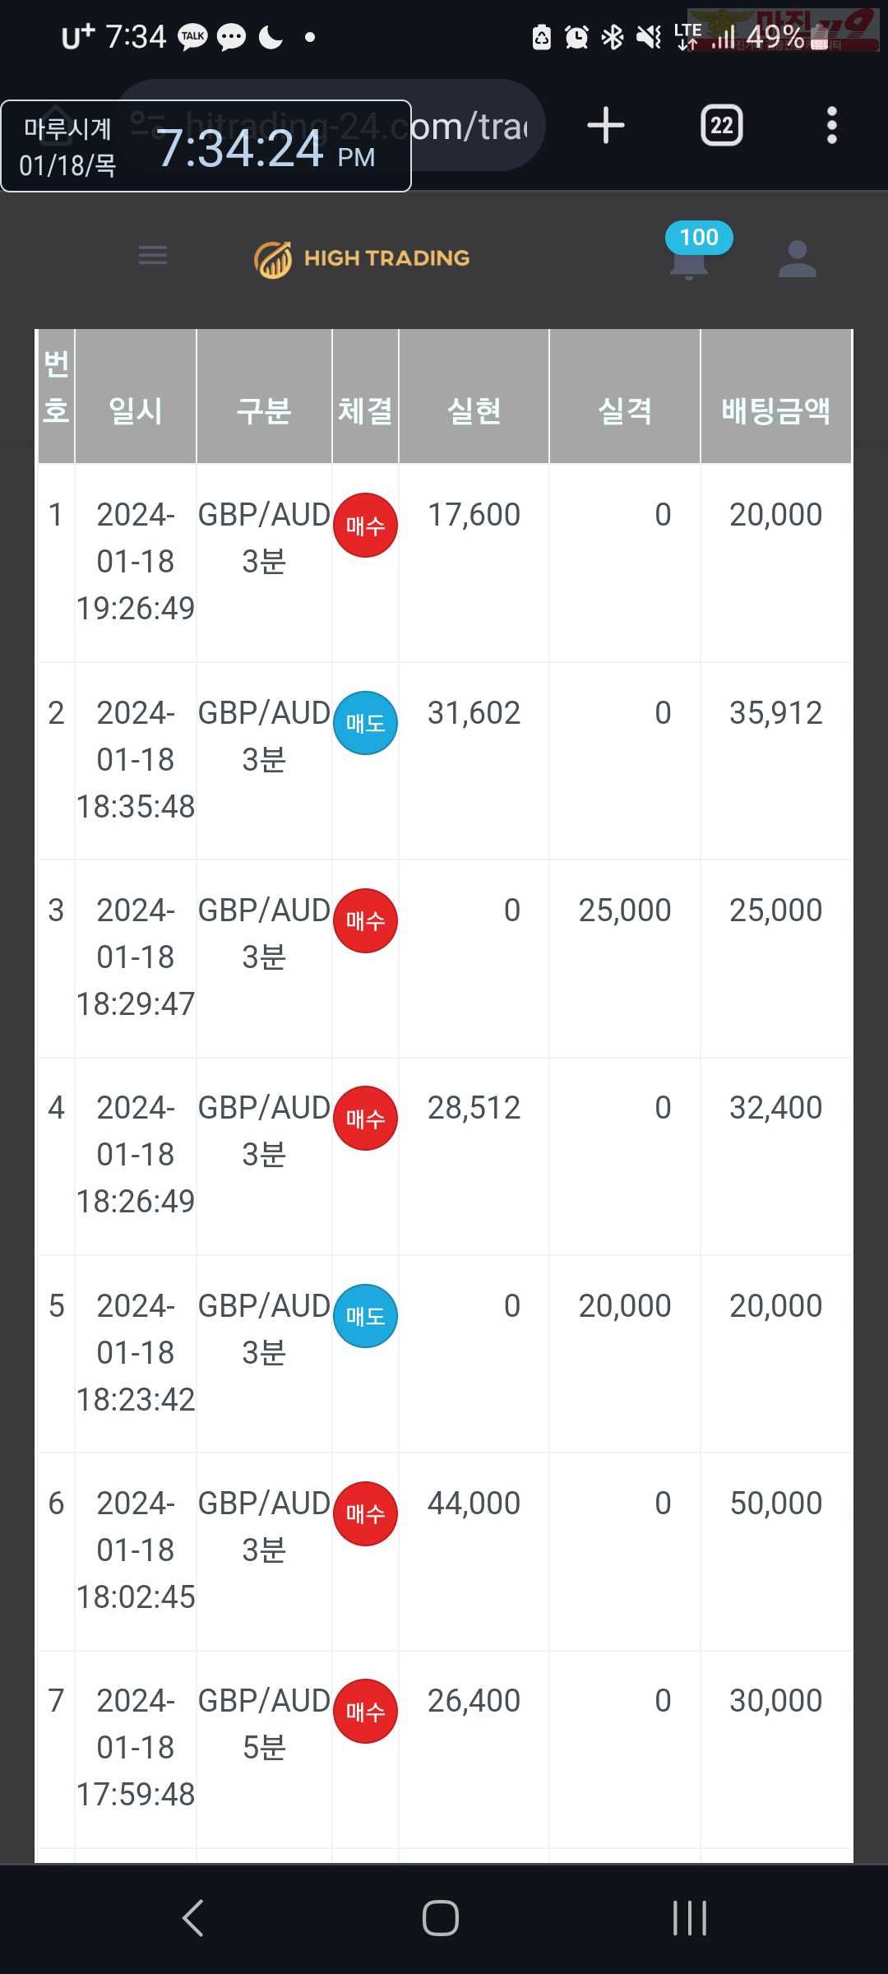888x1974 pixels.
Task: Open the hamburger menu icon
Action: point(153,255)
